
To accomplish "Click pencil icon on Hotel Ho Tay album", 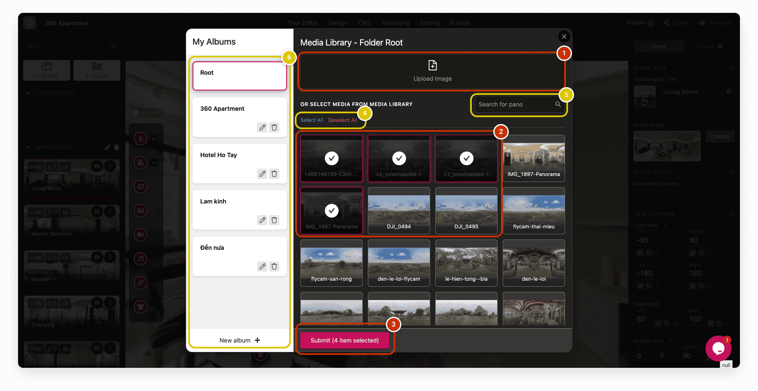I will [262, 174].
